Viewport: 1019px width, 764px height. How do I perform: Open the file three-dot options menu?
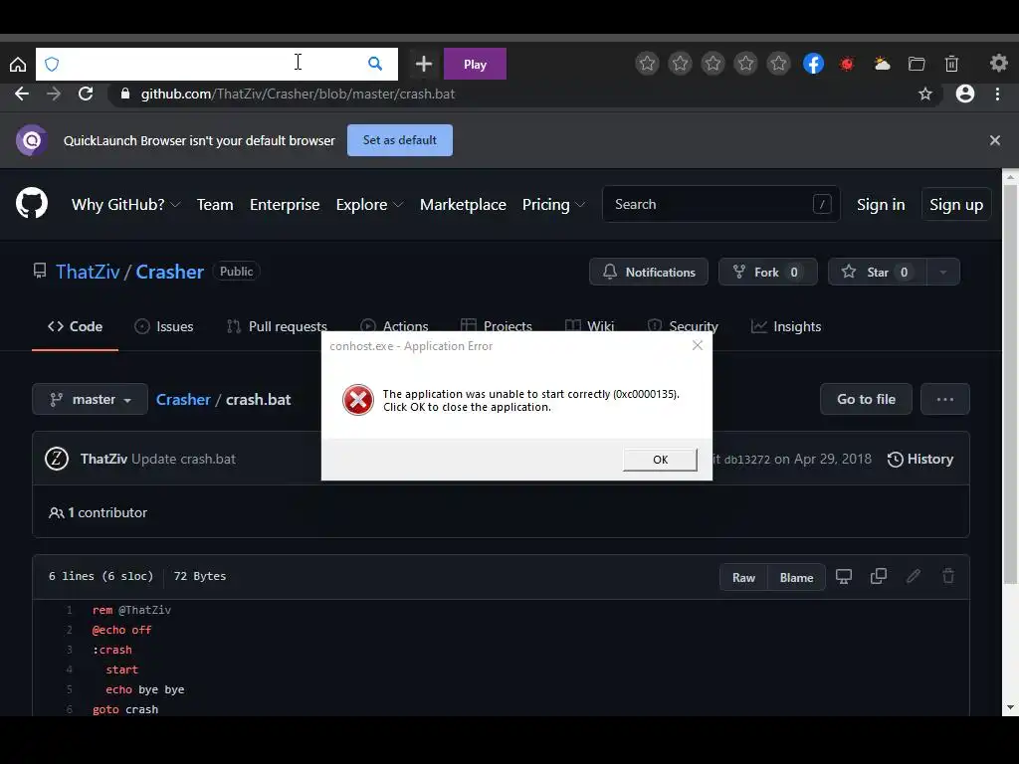pyautogui.click(x=945, y=399)
